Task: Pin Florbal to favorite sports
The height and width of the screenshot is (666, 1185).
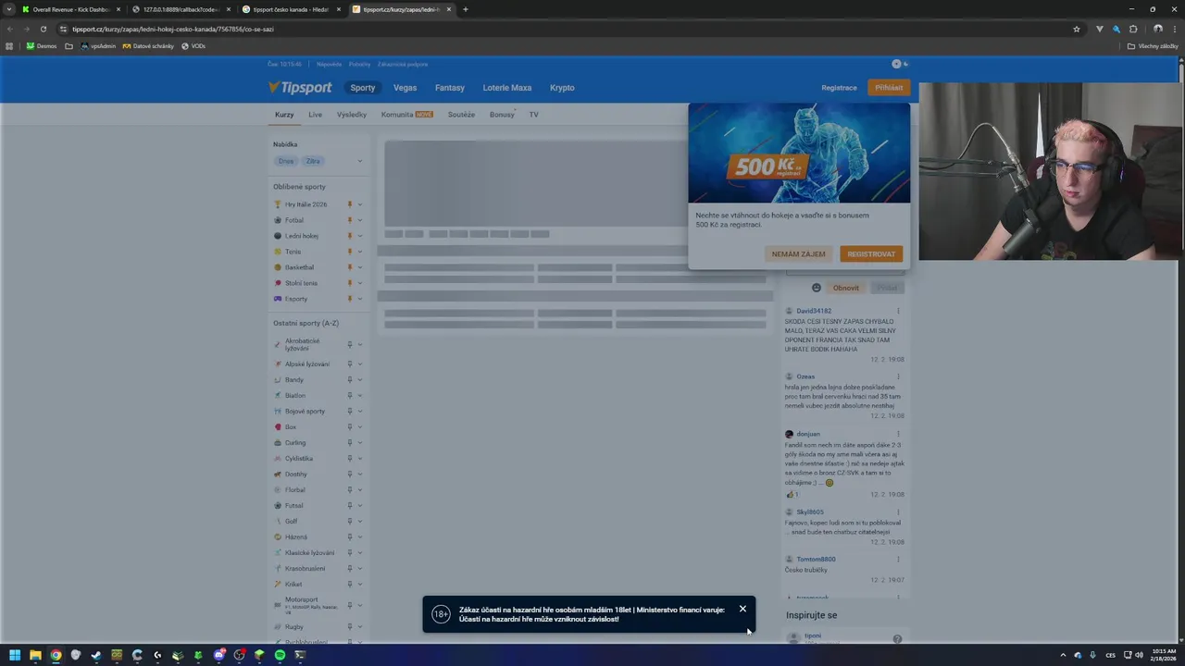Action: [x=350, y=490]
